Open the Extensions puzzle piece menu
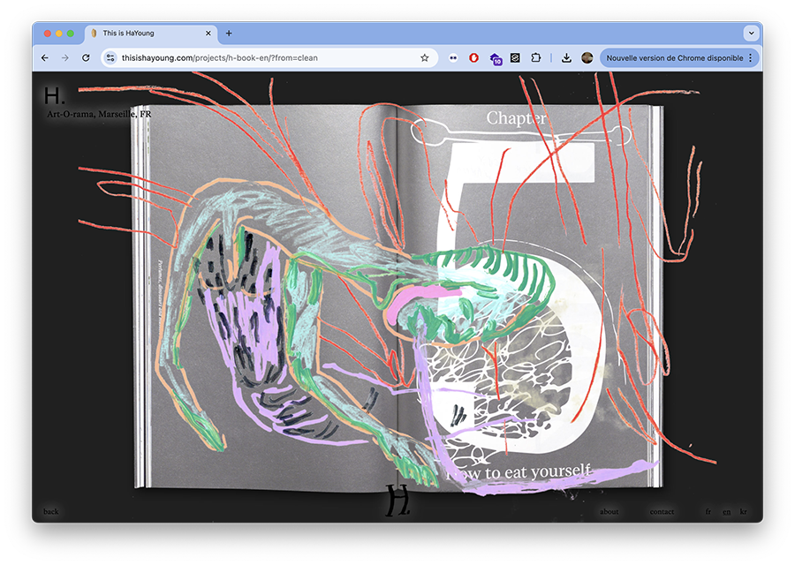Screen dimensions: 795x565 [535, 58]
